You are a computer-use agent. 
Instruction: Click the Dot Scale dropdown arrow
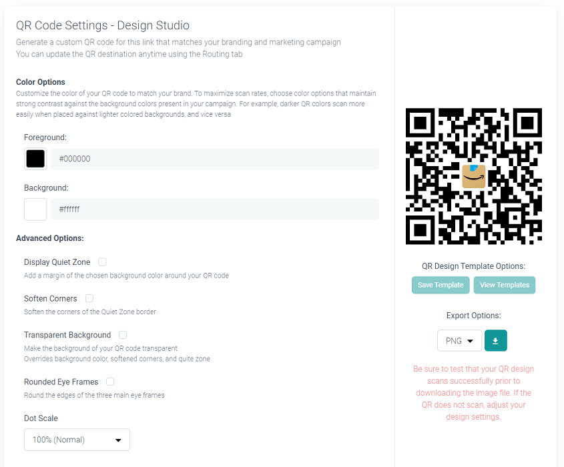click(x=118, y=440)
